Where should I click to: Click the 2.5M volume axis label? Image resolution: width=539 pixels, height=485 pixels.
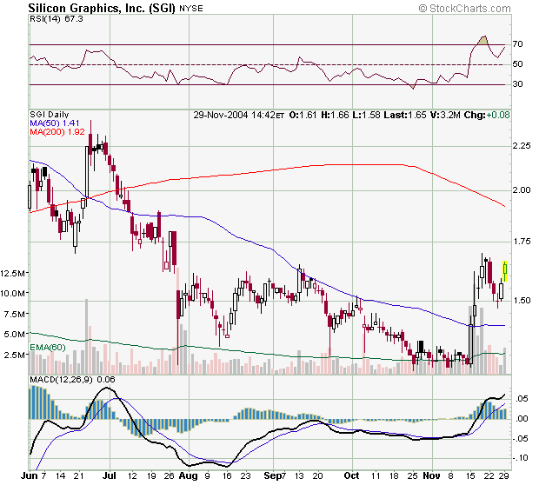click(x=15, y=355)
